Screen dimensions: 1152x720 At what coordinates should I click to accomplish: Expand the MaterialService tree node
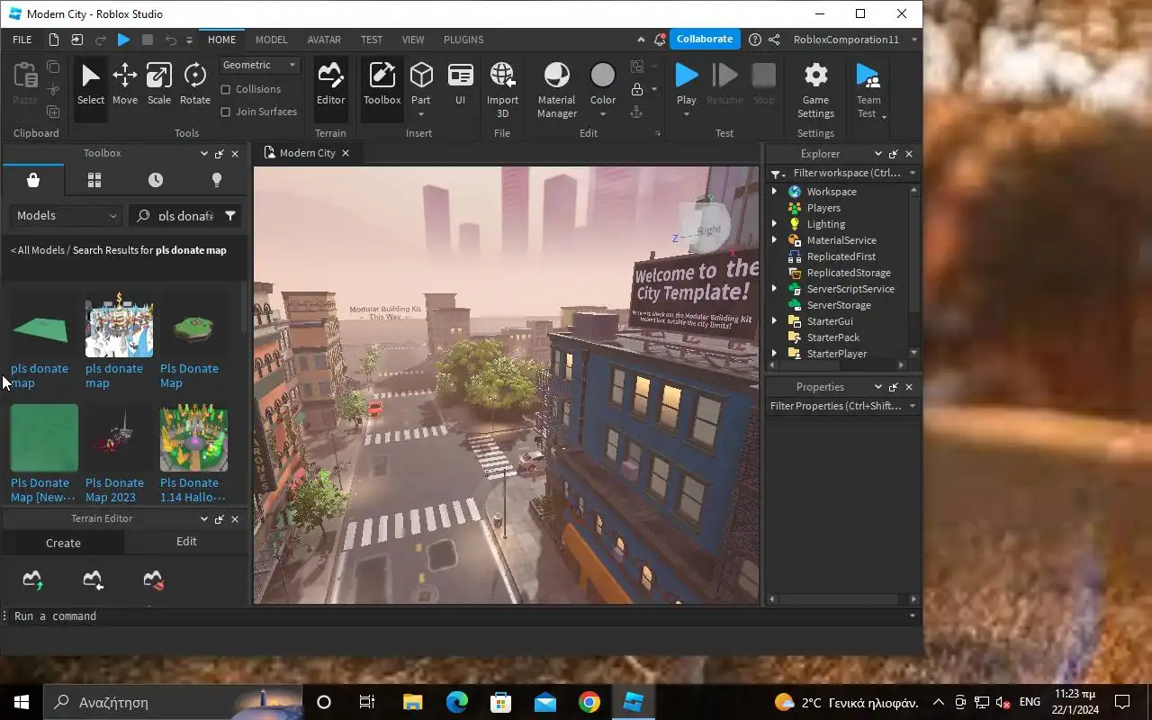click(774, 240)
